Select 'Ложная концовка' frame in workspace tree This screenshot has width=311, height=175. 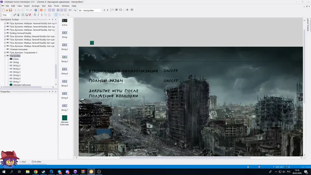pos(19,49)
